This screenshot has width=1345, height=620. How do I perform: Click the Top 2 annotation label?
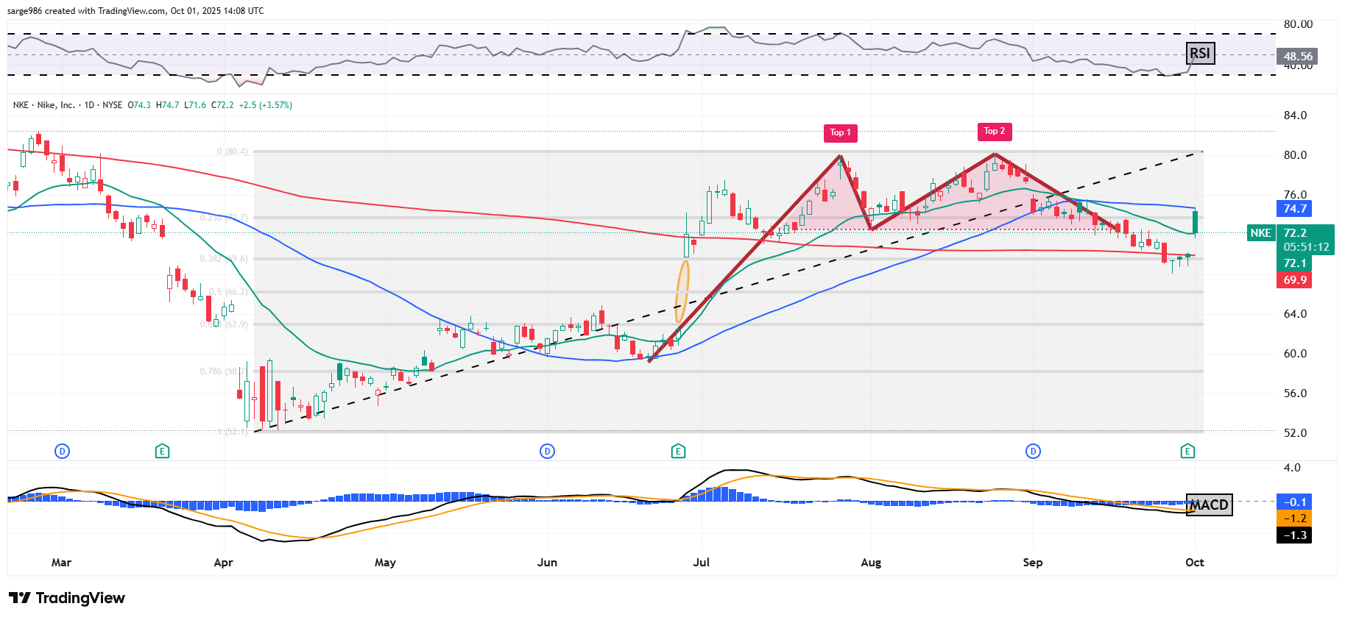click(994, 132)
